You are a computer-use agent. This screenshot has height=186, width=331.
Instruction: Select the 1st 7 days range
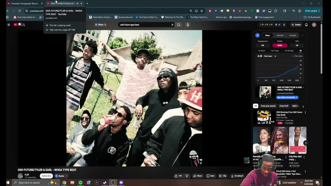[275, 51]
